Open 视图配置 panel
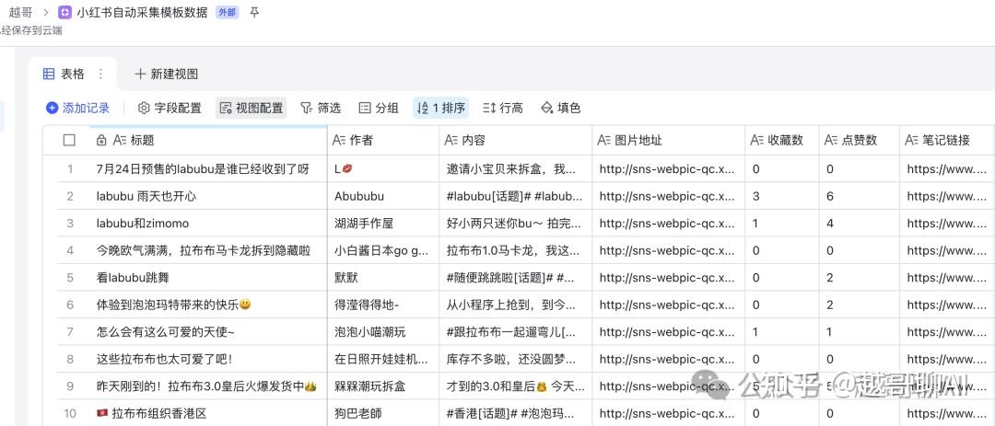This screenshot has width=995, height=426. tap(252, 108)
